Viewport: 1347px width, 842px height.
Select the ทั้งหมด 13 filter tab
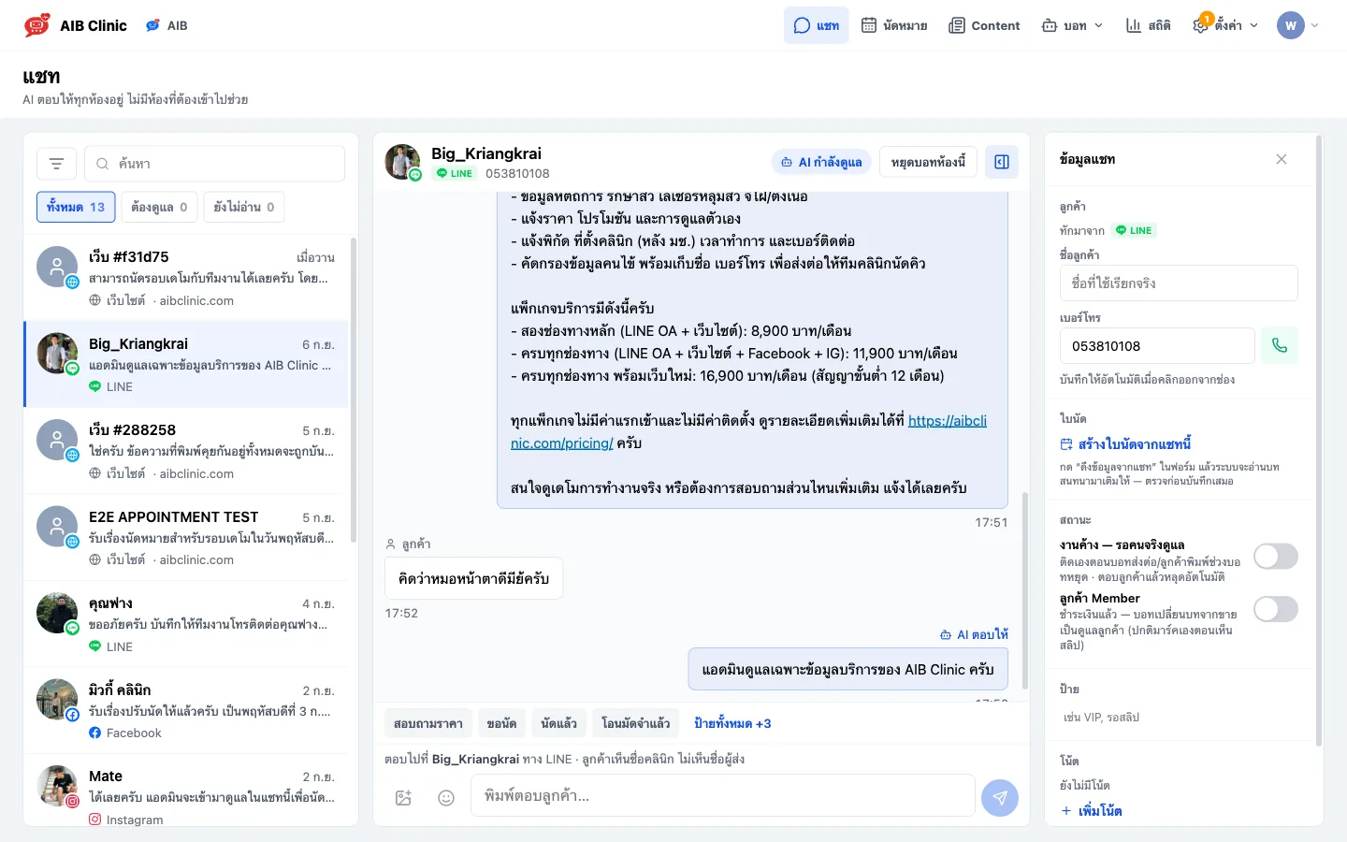click(76, 207)
